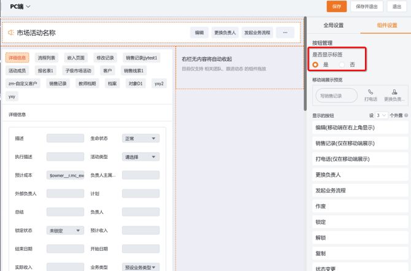
Task: Open the 活动类型 dropdown
Action: [x=139, y=157]
